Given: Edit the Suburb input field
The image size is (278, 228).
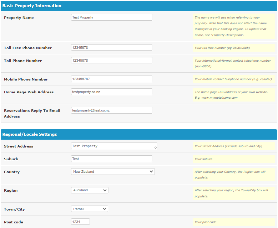Looking at the screenshot, I should click(x=111, y=159).
